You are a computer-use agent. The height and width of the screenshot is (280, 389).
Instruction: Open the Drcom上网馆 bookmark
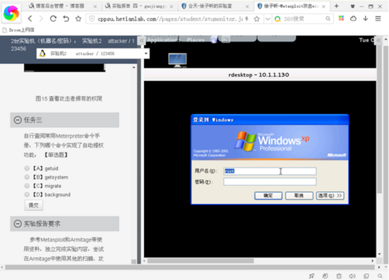click(18, 30)
